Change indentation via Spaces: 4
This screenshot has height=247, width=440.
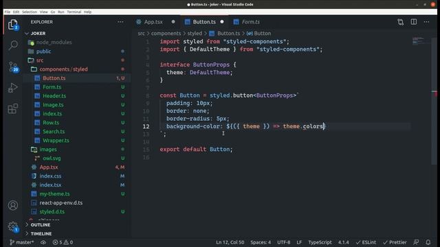[261, 242]
